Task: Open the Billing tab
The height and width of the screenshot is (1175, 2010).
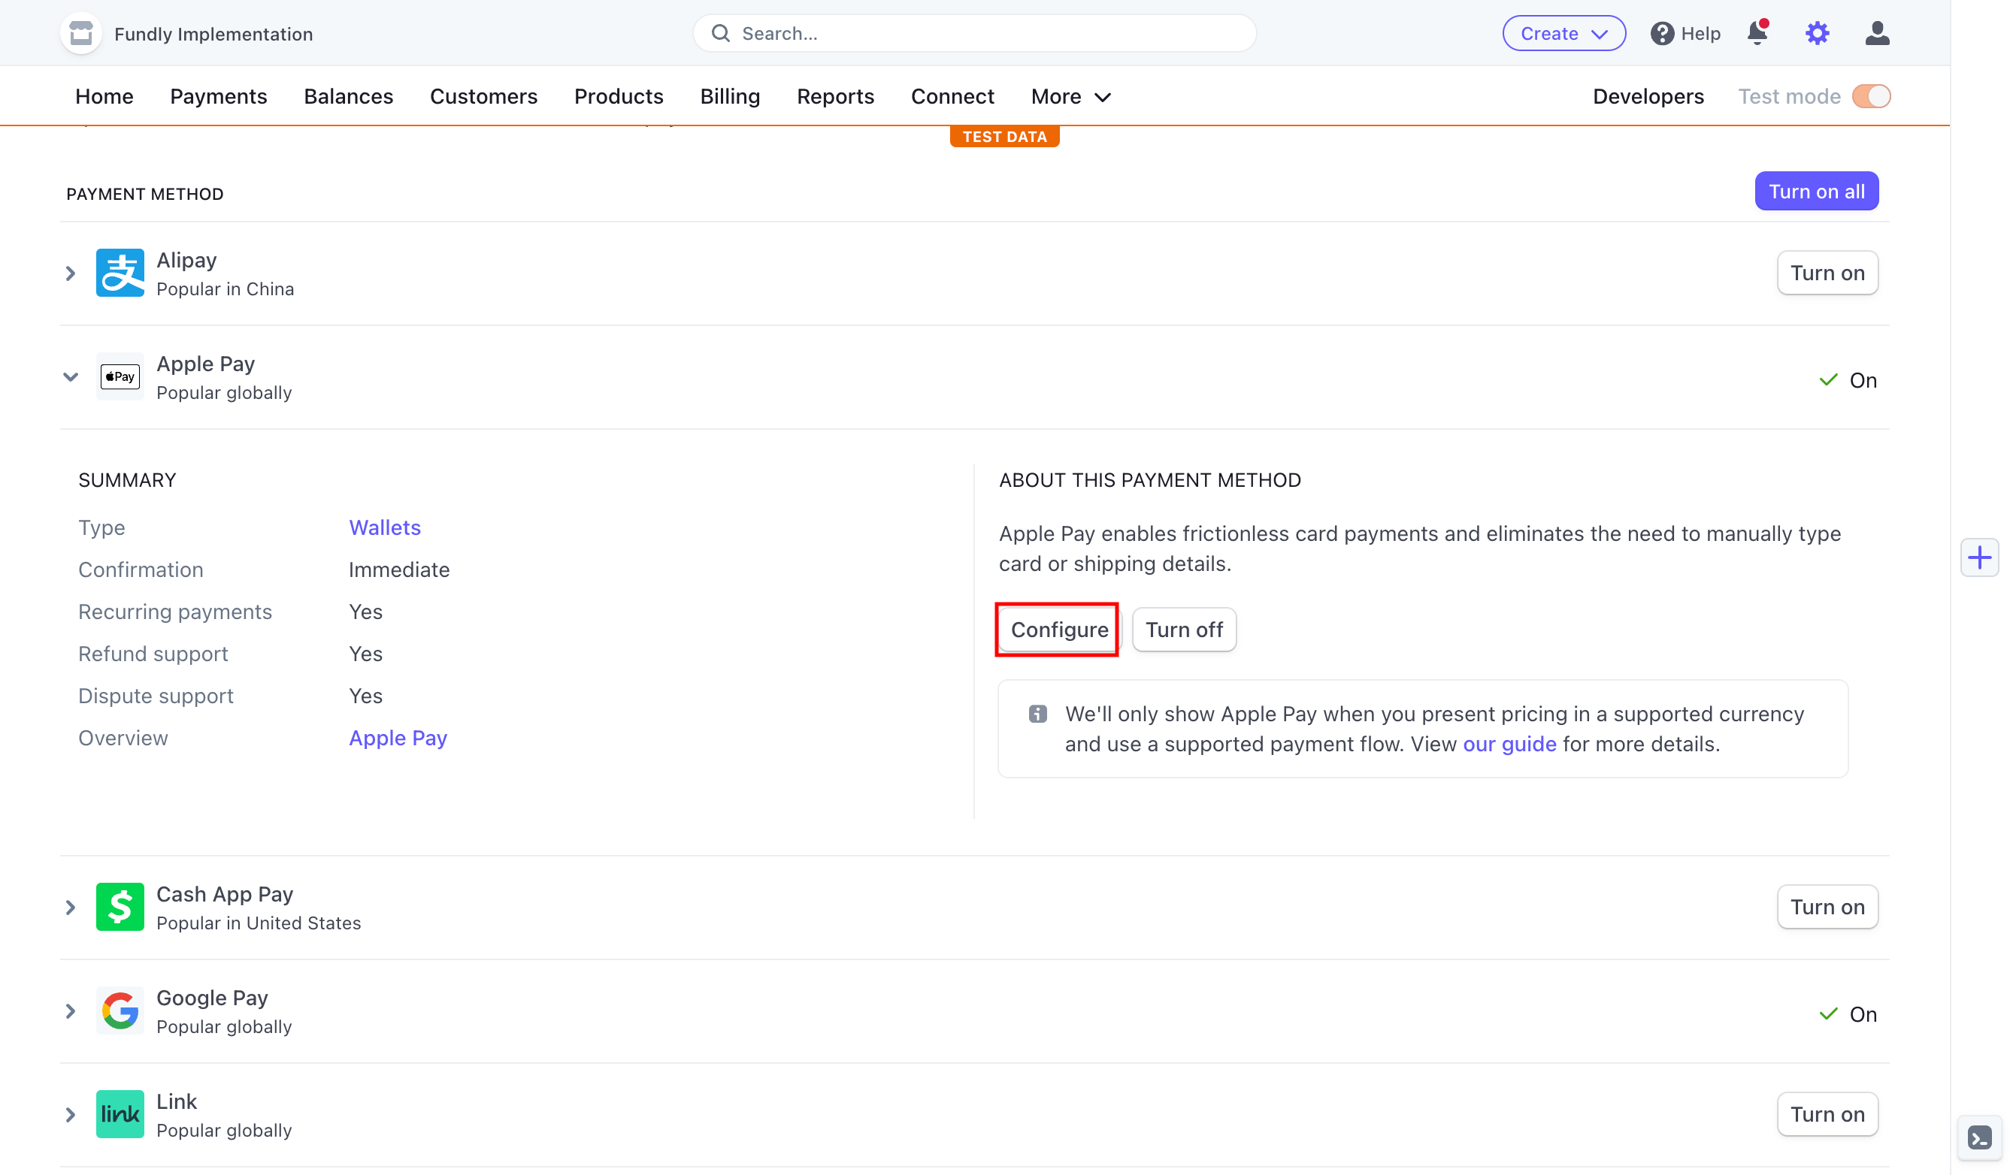Action: coord(730,96)
